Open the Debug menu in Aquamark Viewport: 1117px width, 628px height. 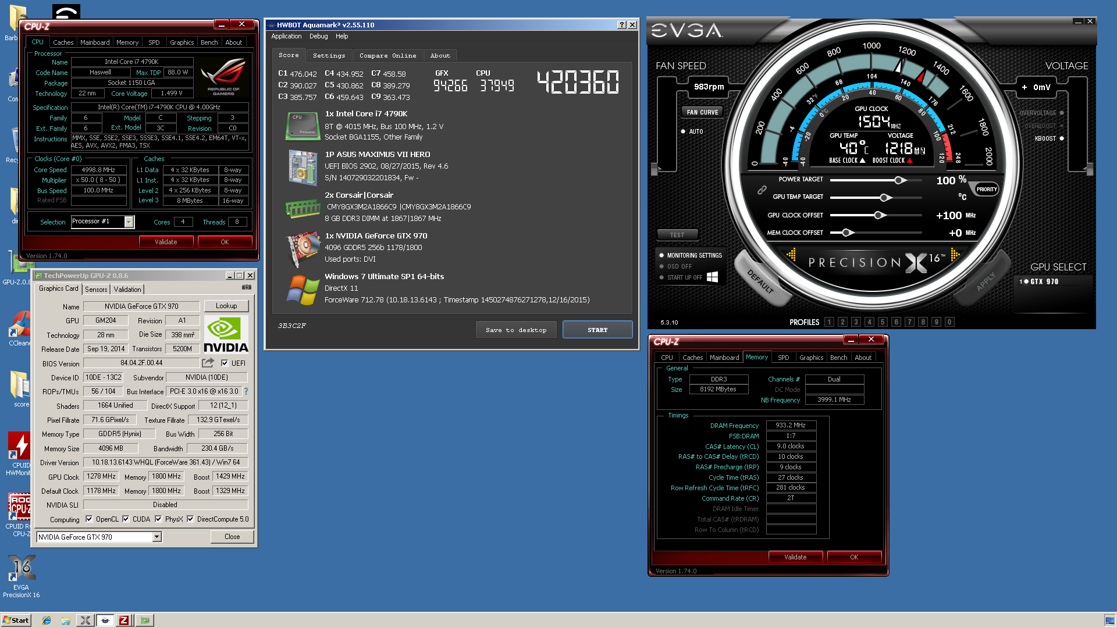[318, 36]
